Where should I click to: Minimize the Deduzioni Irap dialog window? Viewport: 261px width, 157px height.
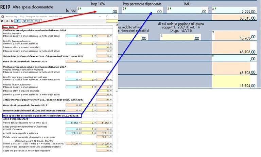coord(100,17)
